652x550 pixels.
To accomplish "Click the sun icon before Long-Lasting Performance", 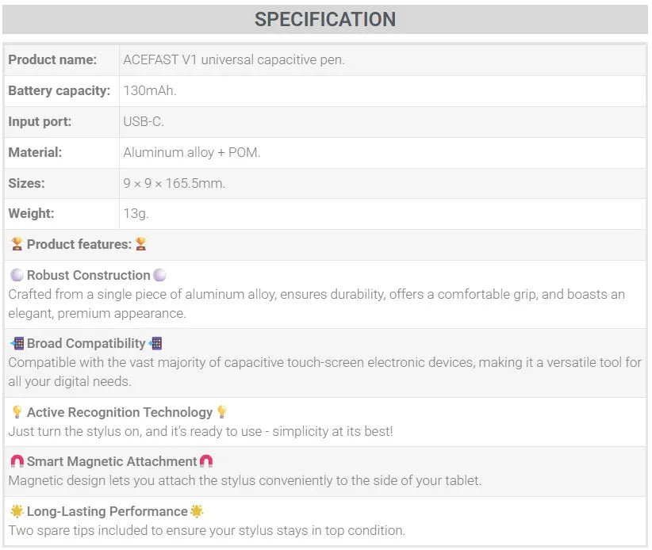I will [17, 511].
